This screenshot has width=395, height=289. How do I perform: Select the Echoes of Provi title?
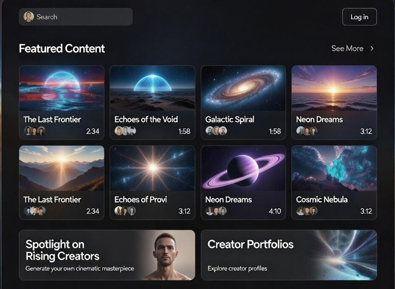(141, 199)
